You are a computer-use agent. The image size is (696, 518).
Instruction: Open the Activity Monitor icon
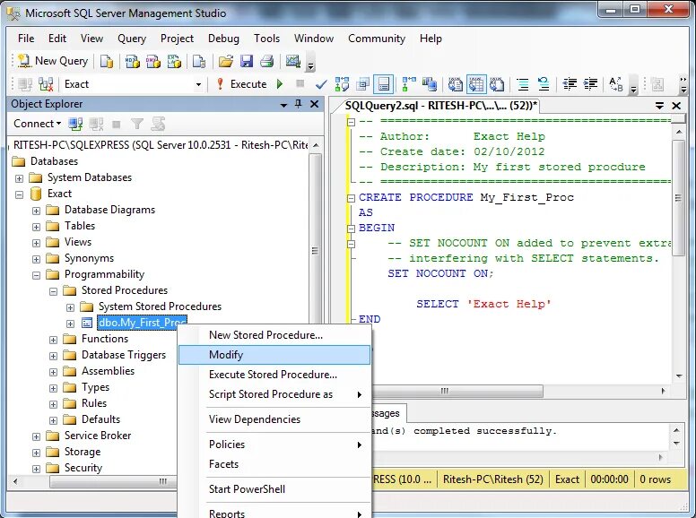[293, 61]
